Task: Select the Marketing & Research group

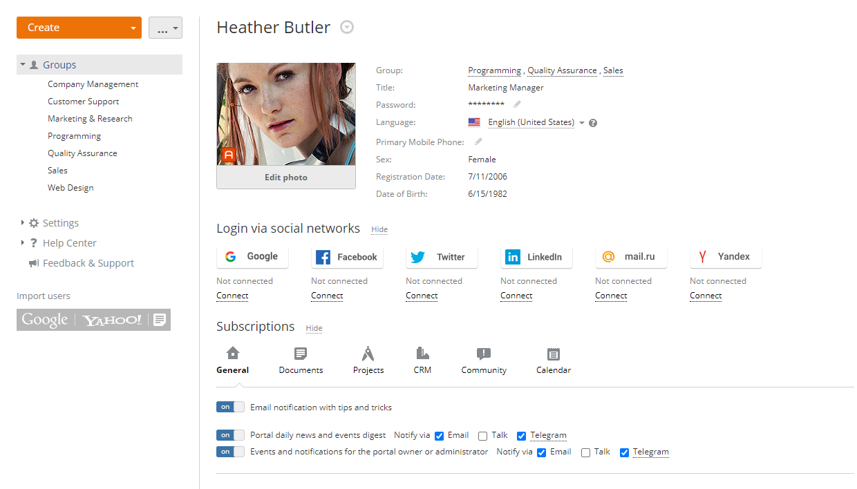Action: 90,119
